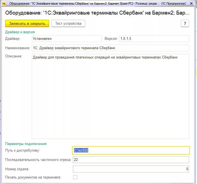The height and width of the screenshot is (184, 197).
Task: Click the 'Параметры подключения' section header
Action: click(x=26, y=144)
